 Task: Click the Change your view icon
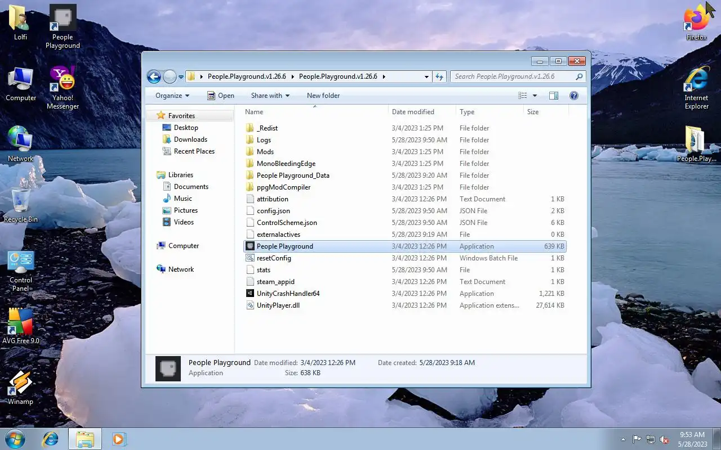pyautogui.click(x=523, y=96)
